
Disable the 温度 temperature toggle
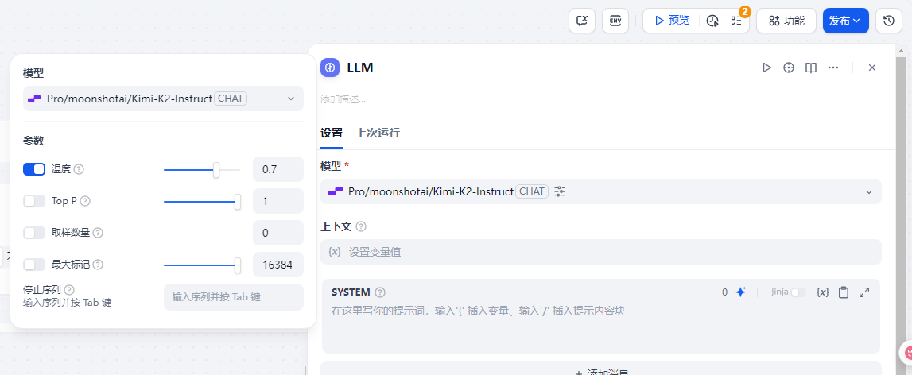point(34,169)
